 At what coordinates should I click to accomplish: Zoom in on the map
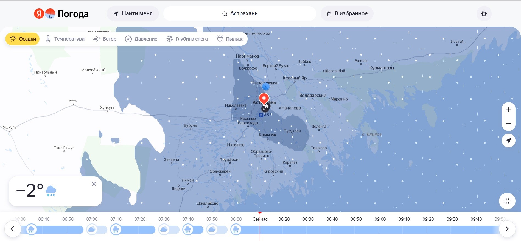[508, 110]
